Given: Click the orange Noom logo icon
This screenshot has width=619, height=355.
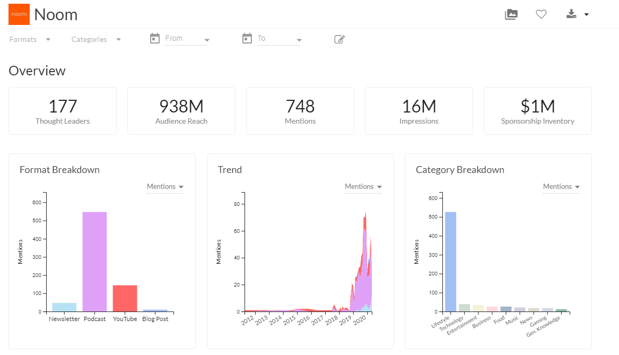Looking at the screenshot, I should pyautogui.click(x=19, y=14).
